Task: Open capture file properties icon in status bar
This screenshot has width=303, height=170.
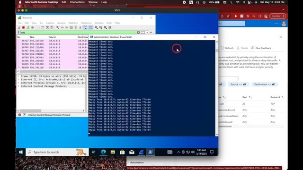Action: click(24, 115)
